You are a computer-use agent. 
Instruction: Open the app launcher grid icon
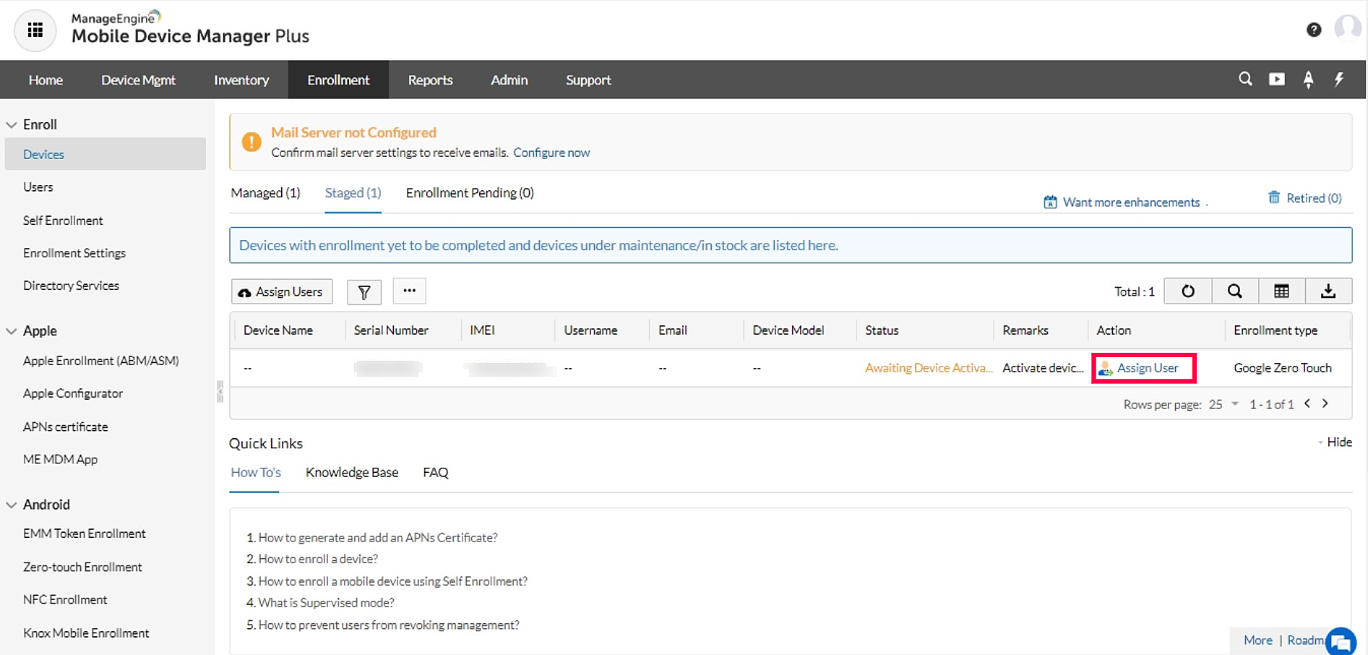(x=35, y=30)
